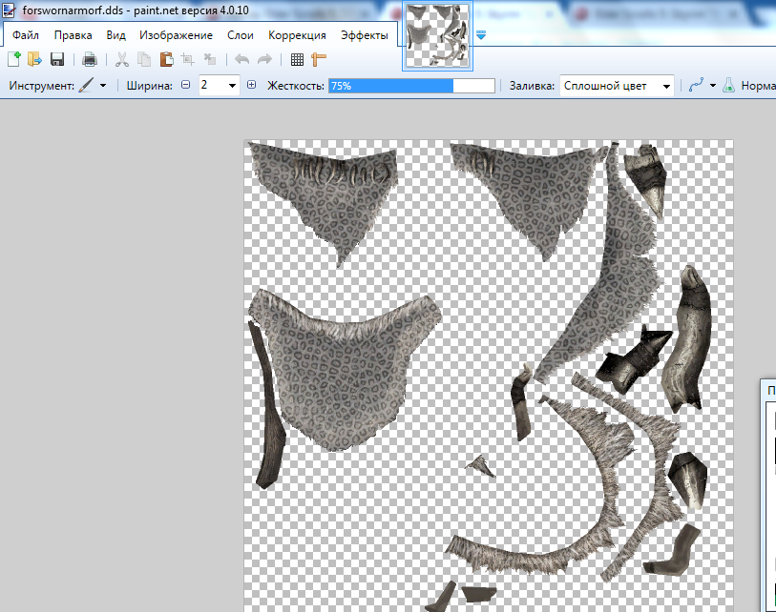
Task: Open the Файл menu
Action: 26,35
